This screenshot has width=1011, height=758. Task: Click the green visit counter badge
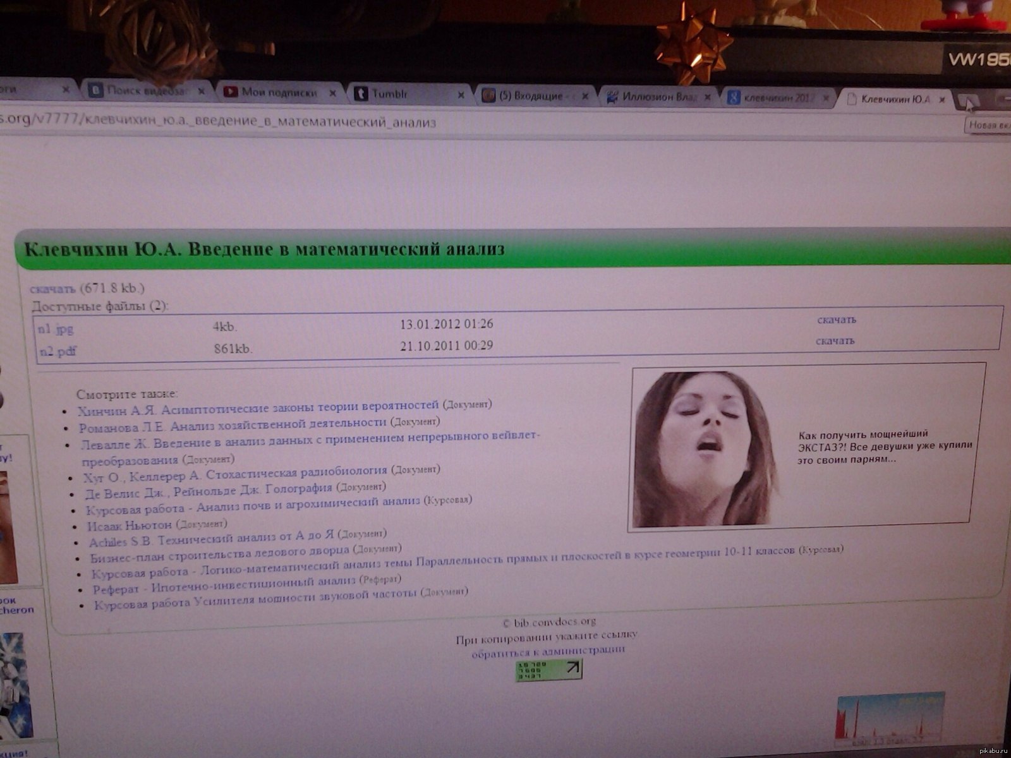pyautogui.click(x=549, y=670)
